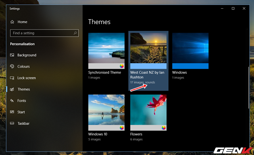Click the Fonts icon in sidebar
The image size is (254, 155).
click(12, 100)
